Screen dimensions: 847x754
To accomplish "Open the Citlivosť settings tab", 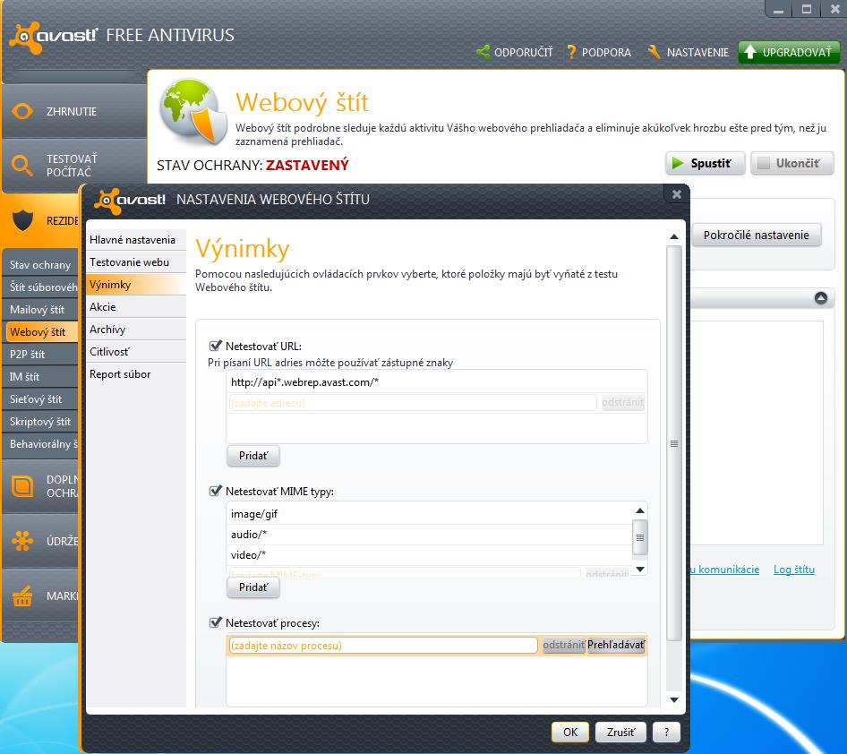I will tap(108, 352).
